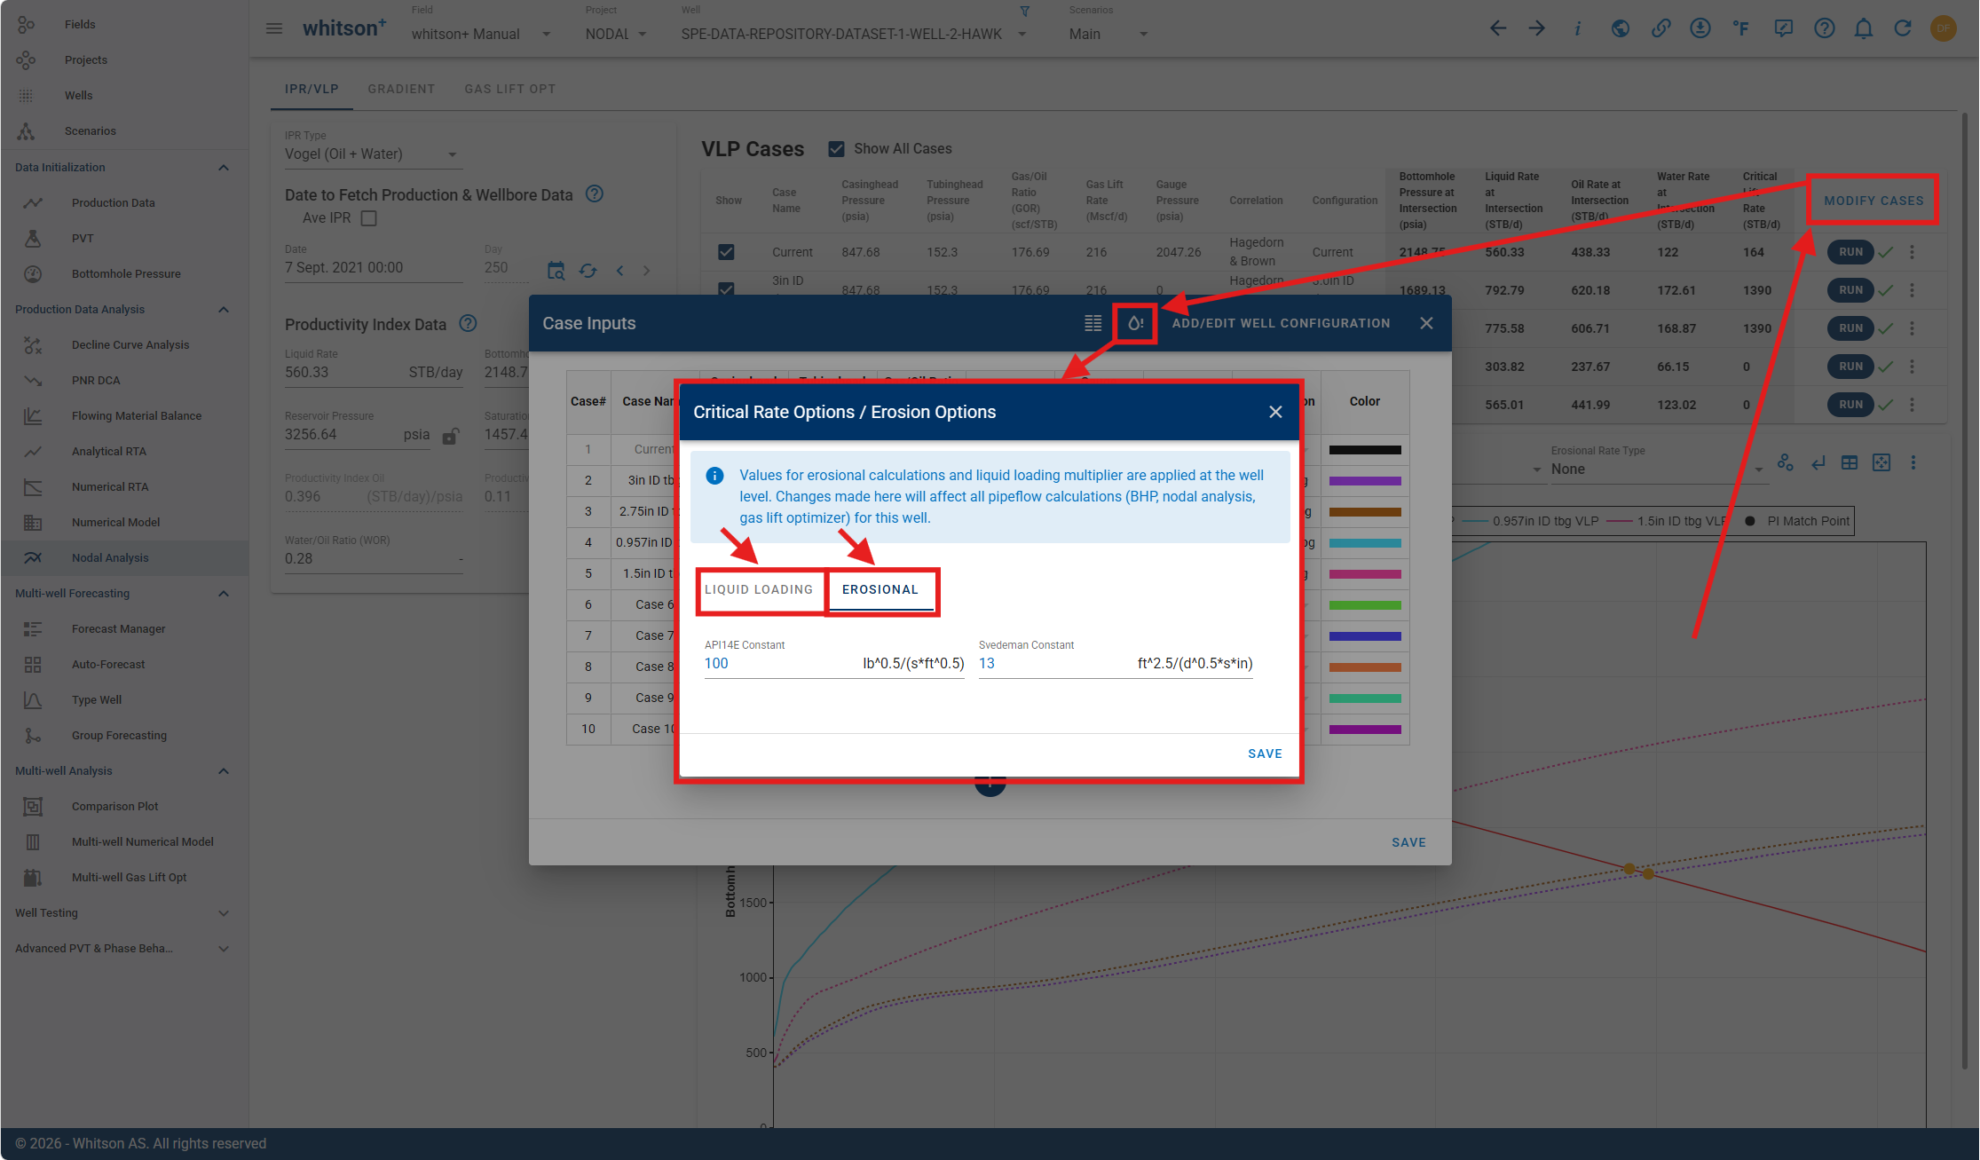
Task: Run the Current case
Action: click(x=1850, y=252)
